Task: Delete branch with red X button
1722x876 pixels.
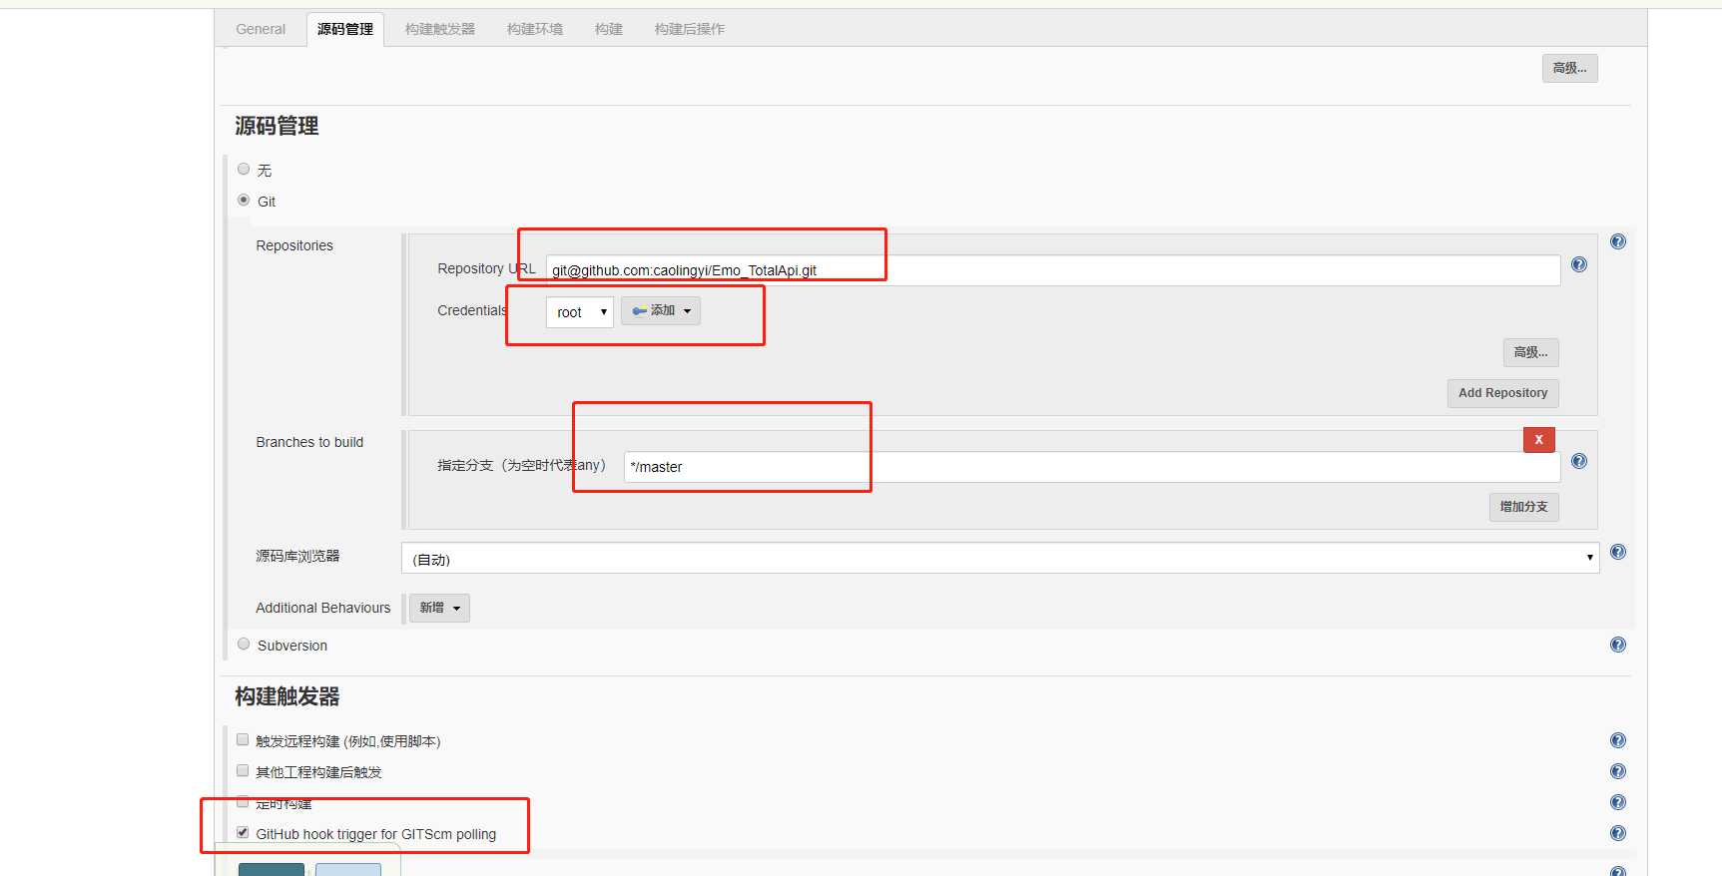Action: (1538, 439)
